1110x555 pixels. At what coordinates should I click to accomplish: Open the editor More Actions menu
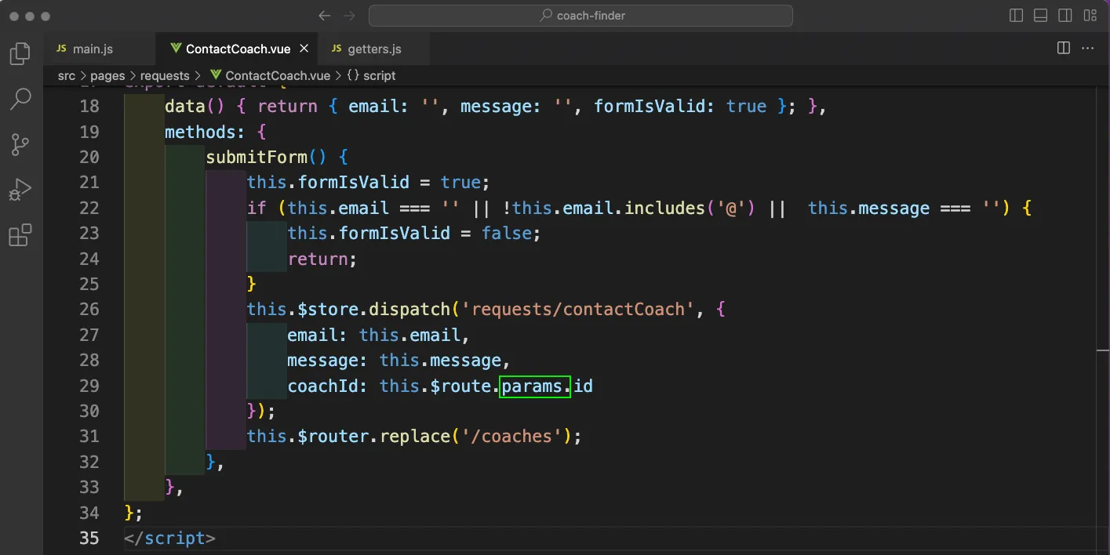tap(1088, 49)
